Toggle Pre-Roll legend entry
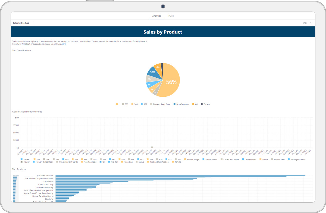 (113, 162)
